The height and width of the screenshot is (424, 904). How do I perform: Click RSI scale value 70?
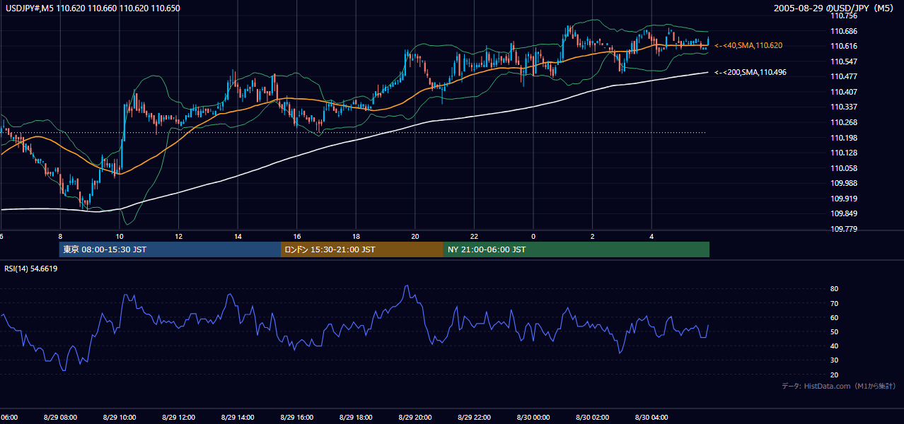coord(834,303)
